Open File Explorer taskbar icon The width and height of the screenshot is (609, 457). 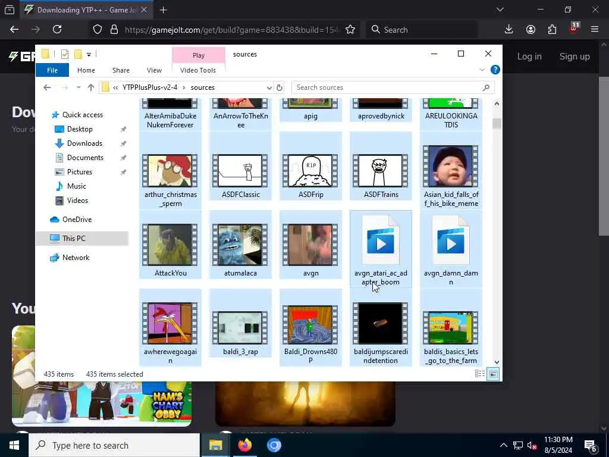pos(216,445)
